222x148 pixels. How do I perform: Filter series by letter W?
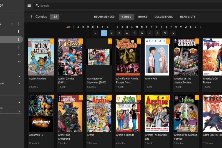(186, 27)
